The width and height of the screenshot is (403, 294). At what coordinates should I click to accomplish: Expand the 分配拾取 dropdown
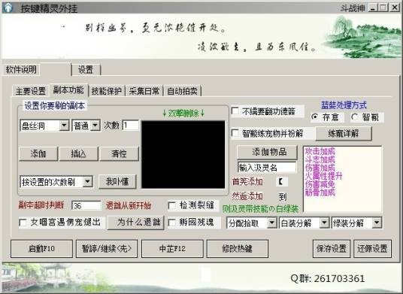pyautogui.click(x=271, y=223)
